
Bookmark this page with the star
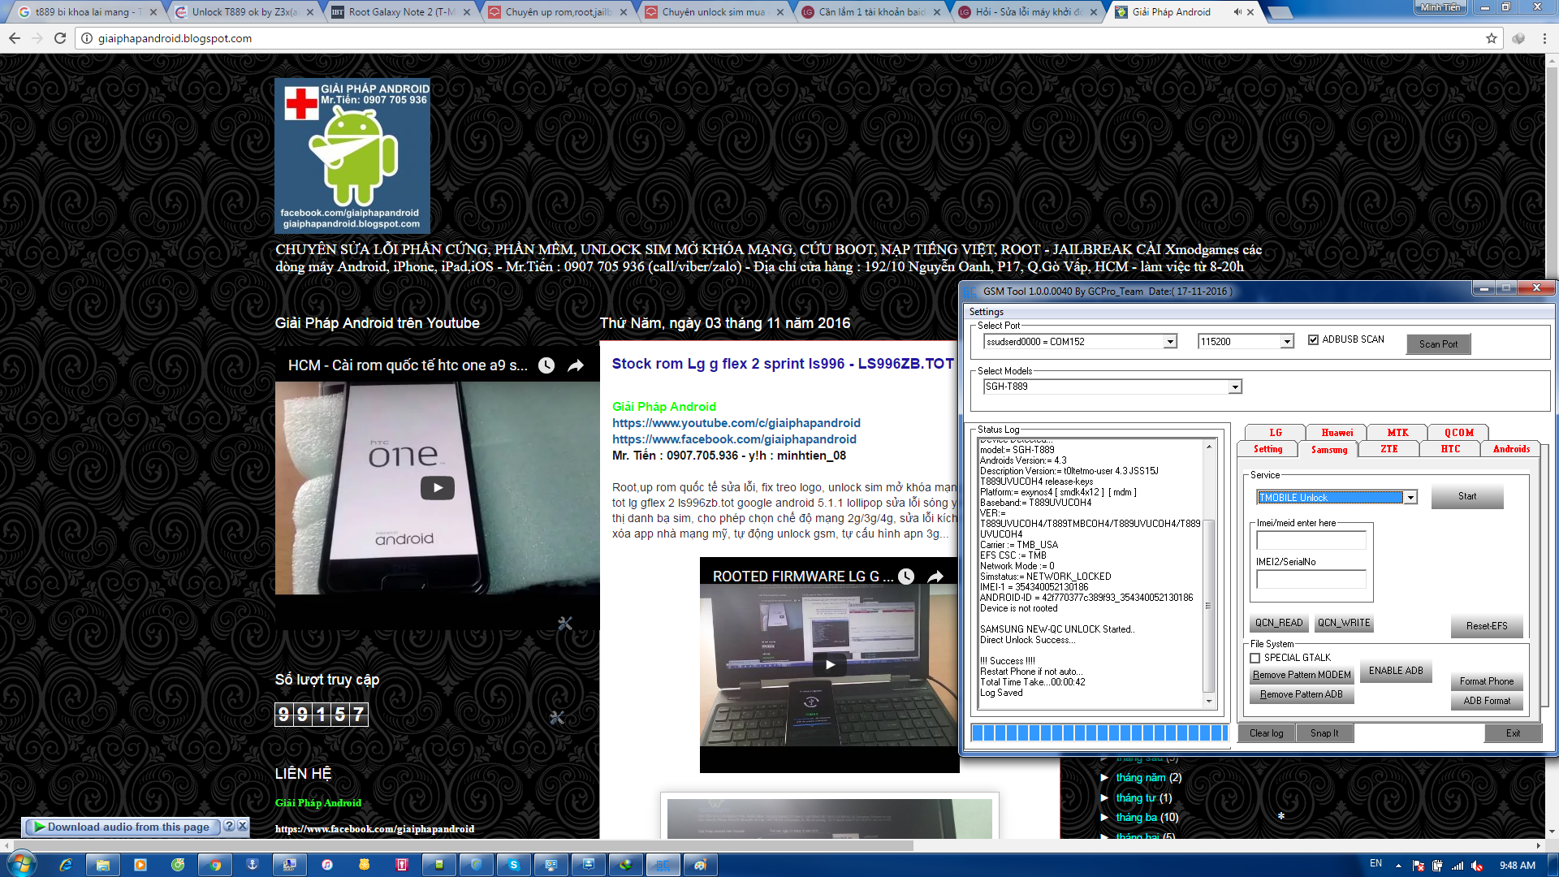(1492, 38)
